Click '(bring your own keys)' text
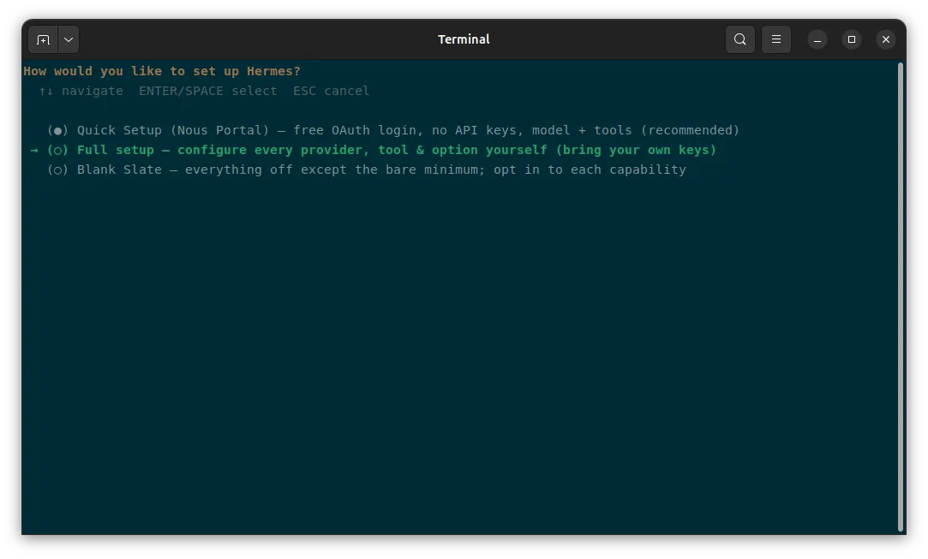 (x=636, y=151)
